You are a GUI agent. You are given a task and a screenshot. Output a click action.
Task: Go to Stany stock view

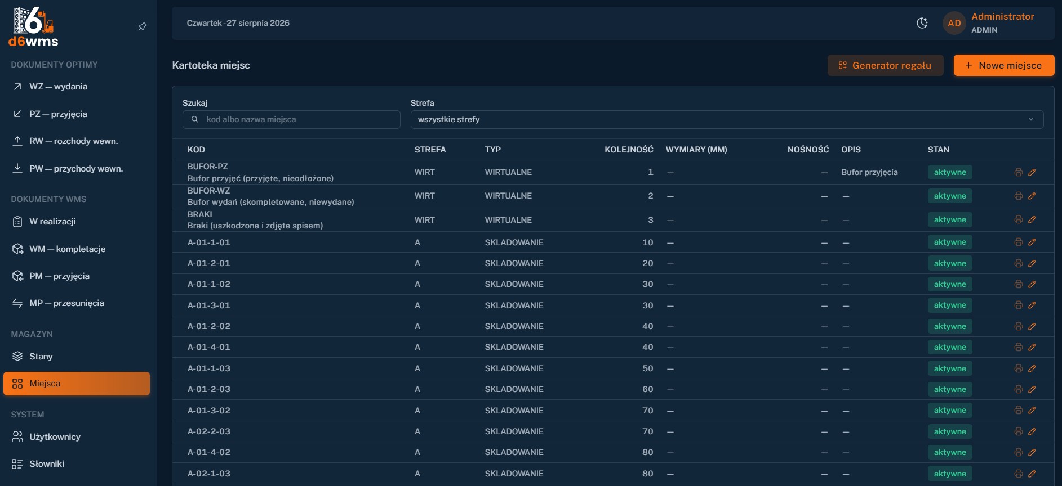tap(77, 356)
